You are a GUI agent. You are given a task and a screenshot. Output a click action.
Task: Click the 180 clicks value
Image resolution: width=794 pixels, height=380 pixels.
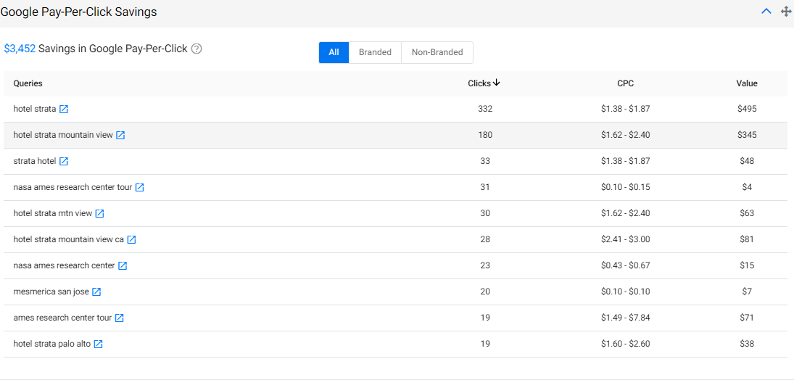(x=485, y=136)
